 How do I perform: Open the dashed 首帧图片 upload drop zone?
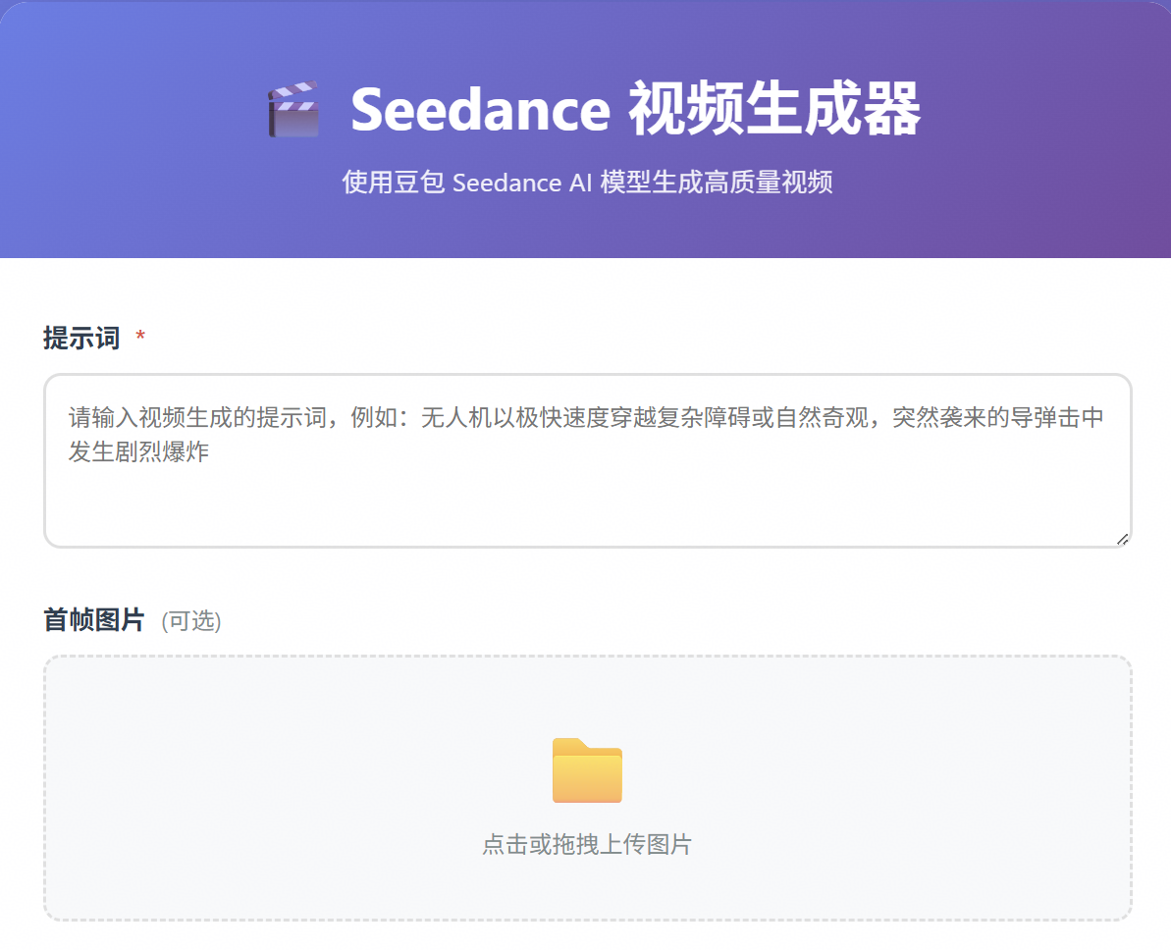coord(587,707)
